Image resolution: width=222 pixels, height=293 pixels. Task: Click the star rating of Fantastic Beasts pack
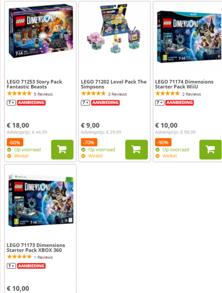19,93
